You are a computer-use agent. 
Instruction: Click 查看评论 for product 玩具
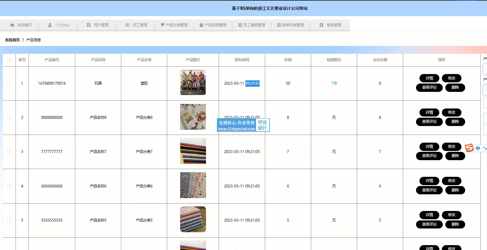coord(429,88)
